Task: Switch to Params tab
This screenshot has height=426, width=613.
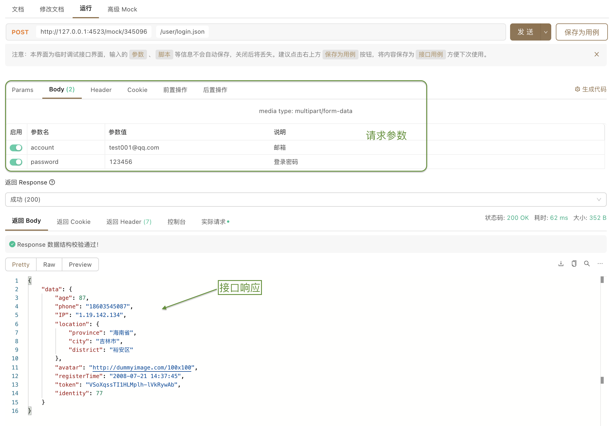Action: tap(23, 90)
